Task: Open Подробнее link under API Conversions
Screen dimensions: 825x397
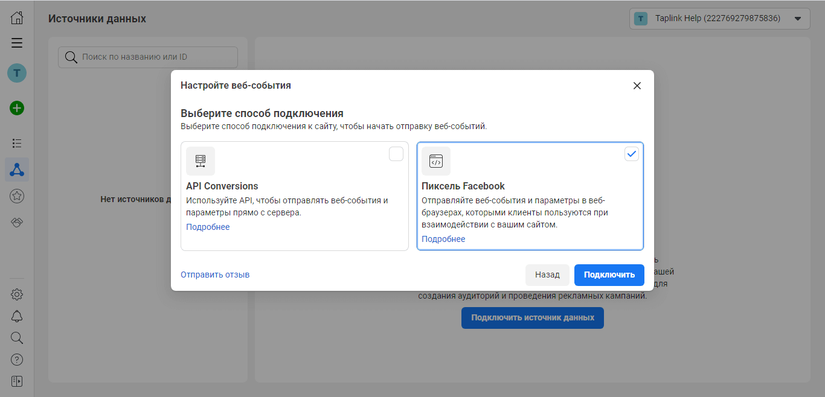Action: (x=208, y=227)
